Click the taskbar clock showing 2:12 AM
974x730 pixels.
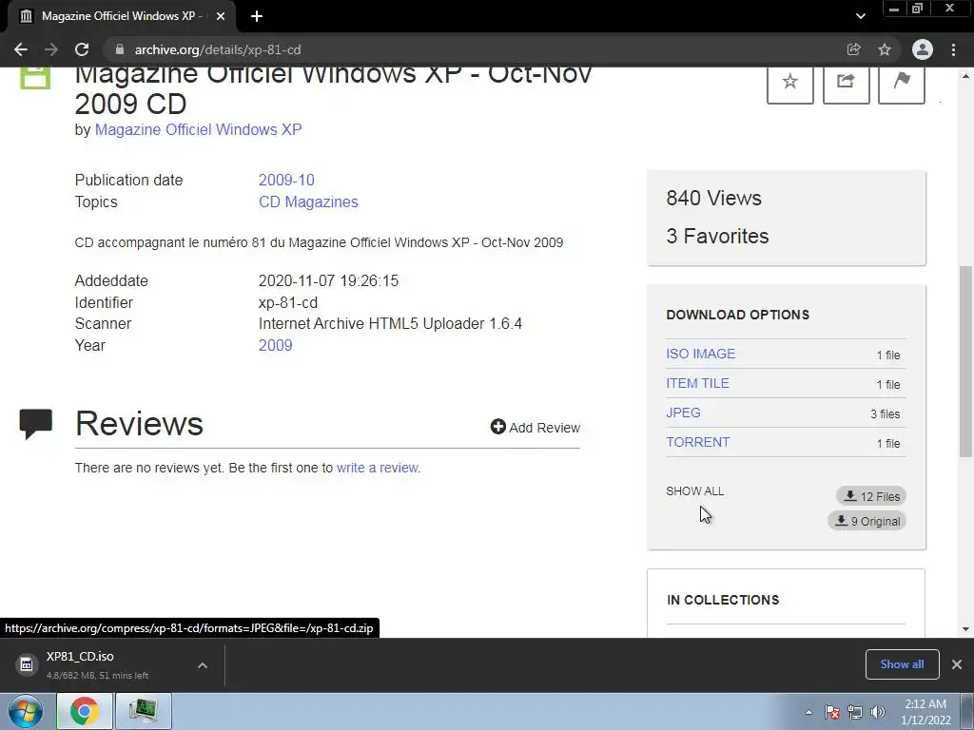[925, 712]
